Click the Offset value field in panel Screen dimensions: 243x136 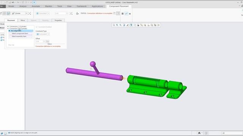tap(39, 41)
